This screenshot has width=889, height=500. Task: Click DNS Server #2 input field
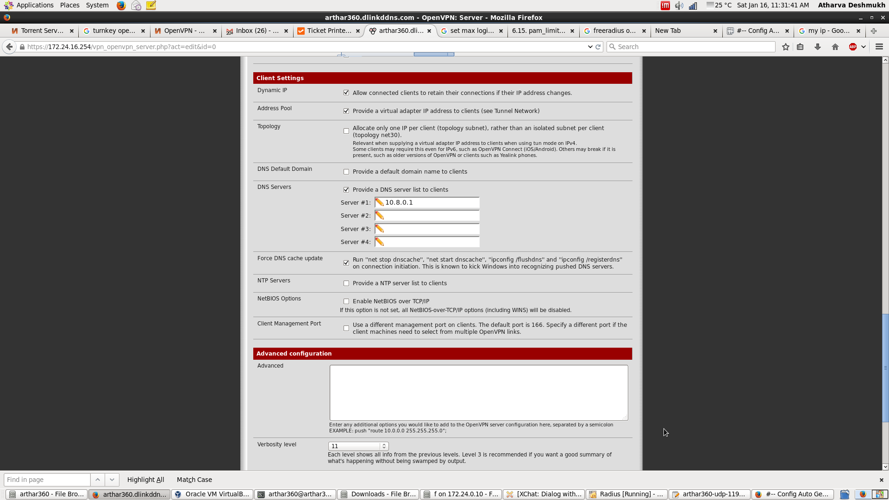[x=427, y=216]
